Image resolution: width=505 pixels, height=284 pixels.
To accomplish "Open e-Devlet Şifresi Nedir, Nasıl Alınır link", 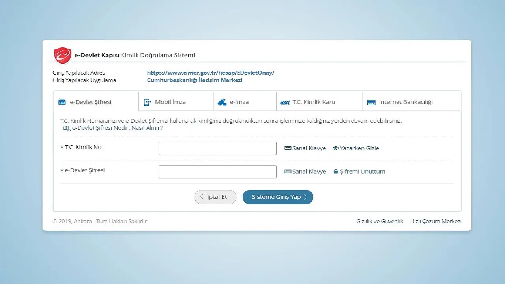I will pos(117,128).
